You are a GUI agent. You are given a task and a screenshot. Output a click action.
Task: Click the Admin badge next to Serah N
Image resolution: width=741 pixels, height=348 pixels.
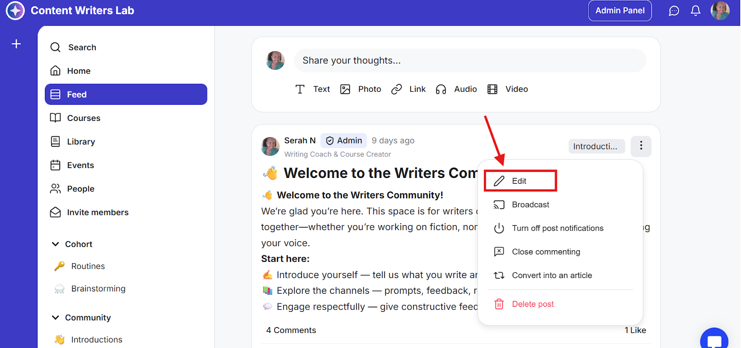[344, 140]
